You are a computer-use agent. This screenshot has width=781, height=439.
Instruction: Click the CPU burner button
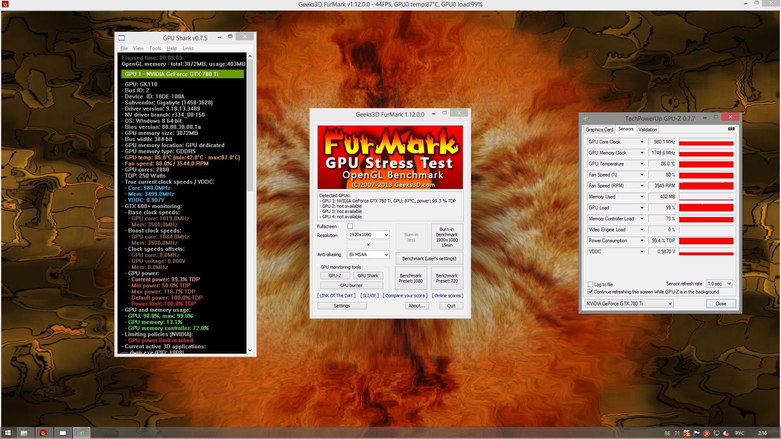(x=351, y=285)
